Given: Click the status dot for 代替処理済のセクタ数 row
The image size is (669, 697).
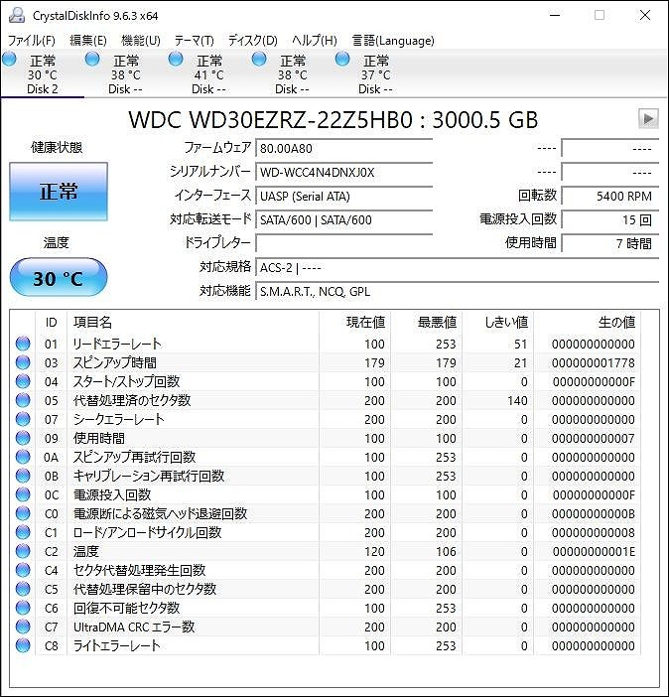Looking at the screenshot, I should [23, 400].
